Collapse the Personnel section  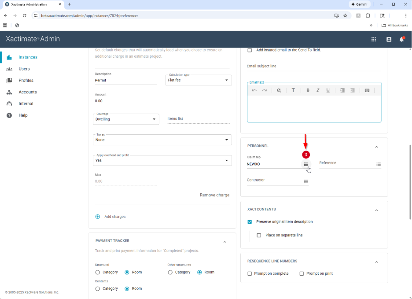click(x=376, y=147)
